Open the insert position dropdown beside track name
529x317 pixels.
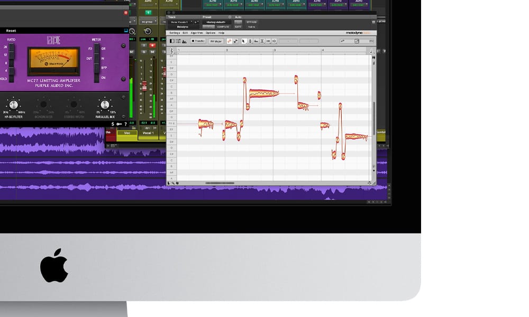(x=196, y=22)
